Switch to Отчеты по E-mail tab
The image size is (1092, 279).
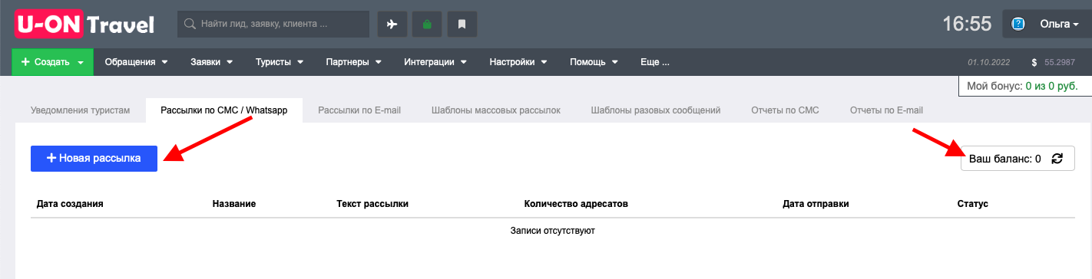click(x=886, y=110)
